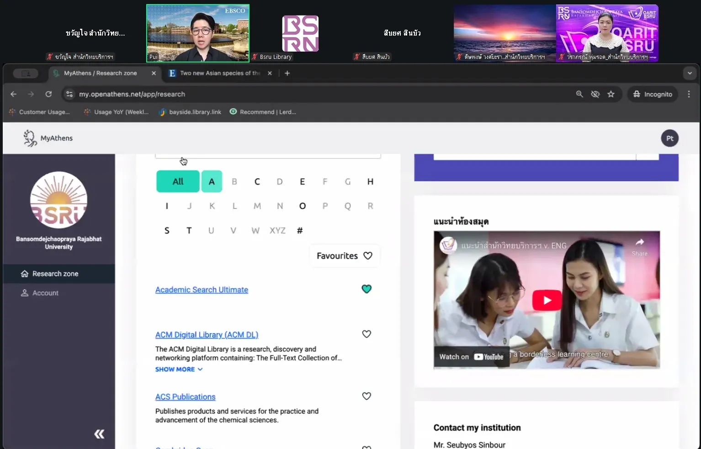Open the Academic Search Ultimate link
701x449 pixels.
coord(202,290)
